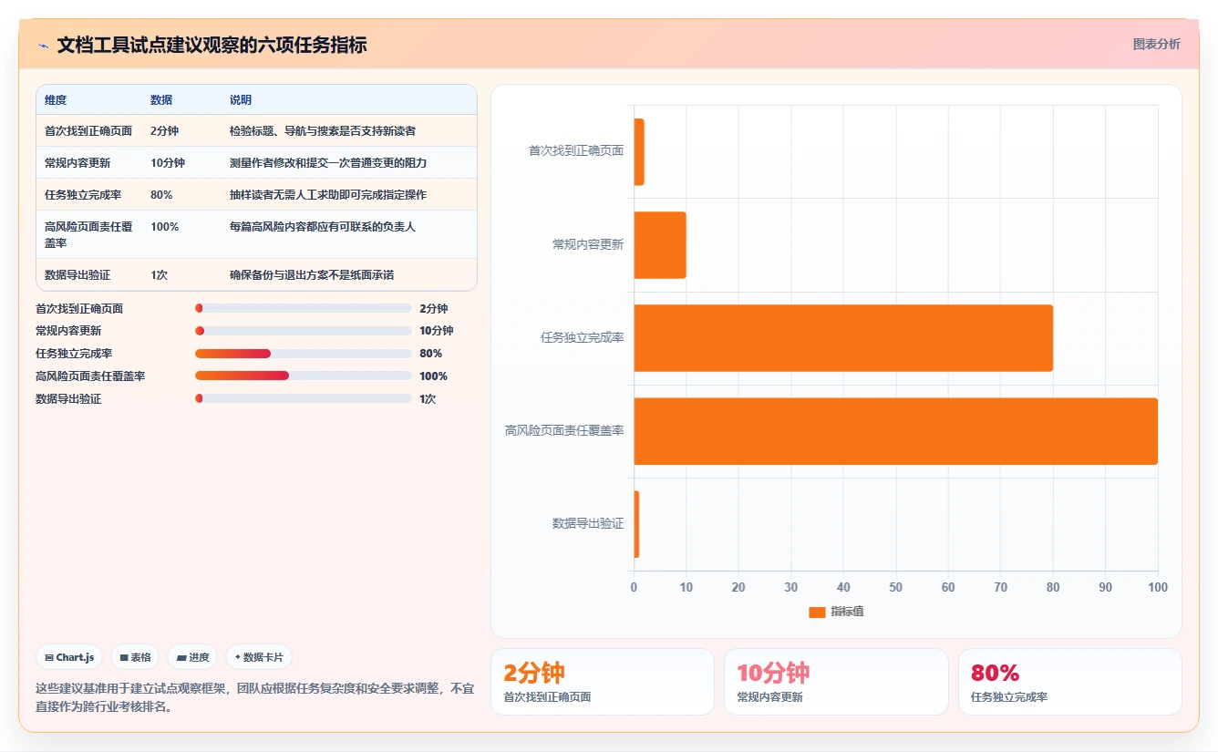The width and height of the screenshot is (1218, 752).
Task: Click the 高风险页面责任覆盖率 cell in the table
Action: 88,234
